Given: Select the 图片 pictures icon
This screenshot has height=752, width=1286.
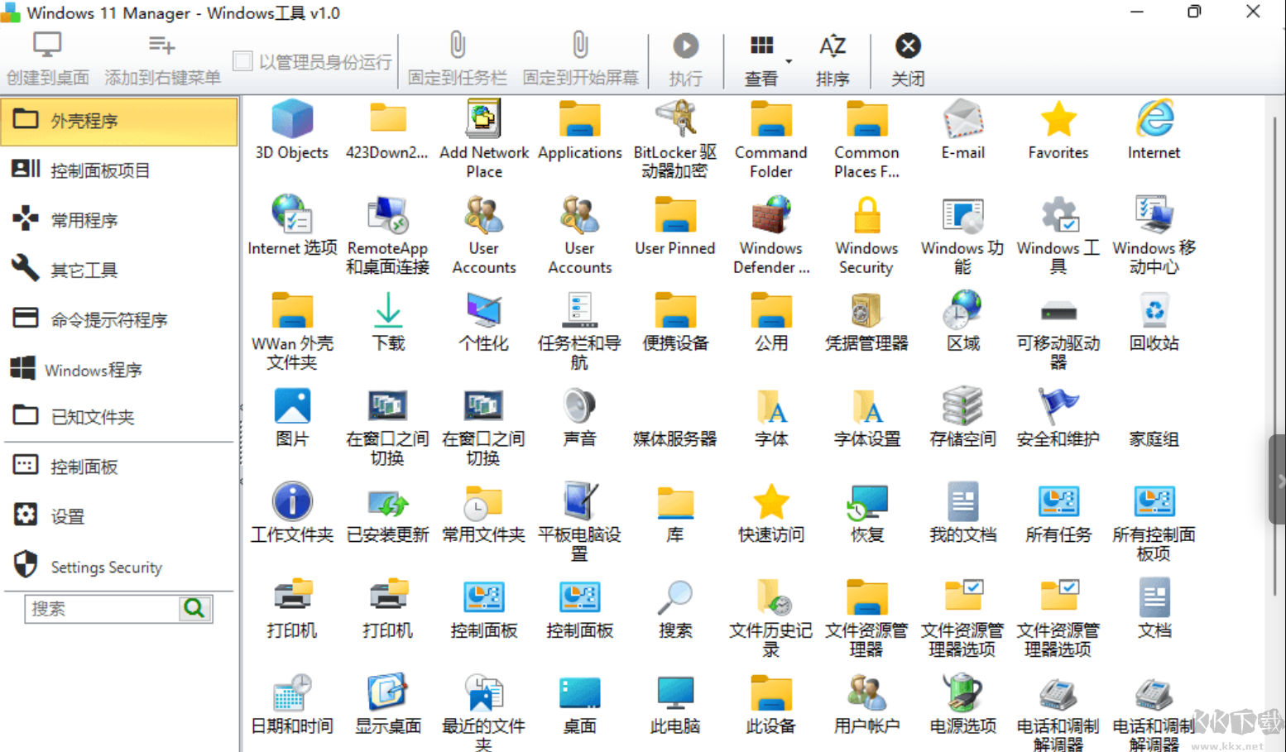Looking at the screenshot, I should point(292,406).
